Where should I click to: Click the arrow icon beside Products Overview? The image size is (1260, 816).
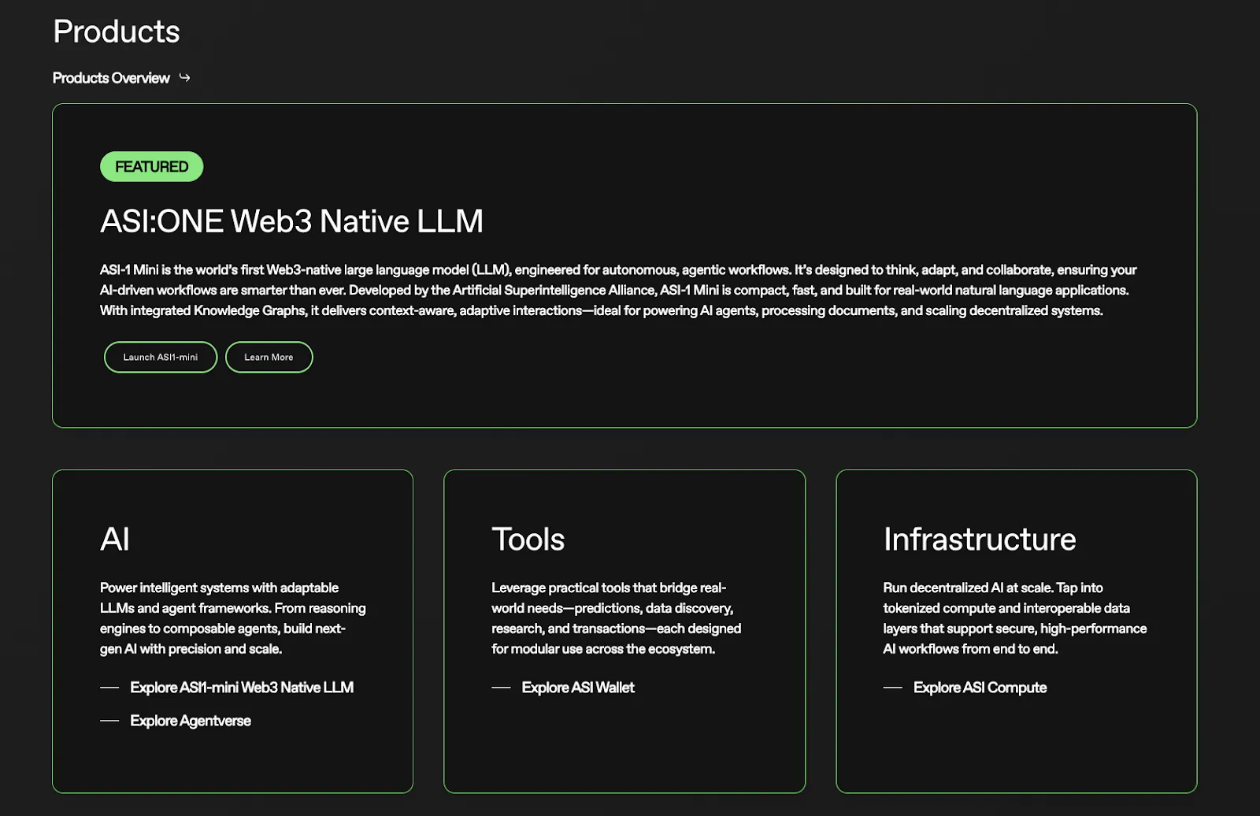(184, 77)
